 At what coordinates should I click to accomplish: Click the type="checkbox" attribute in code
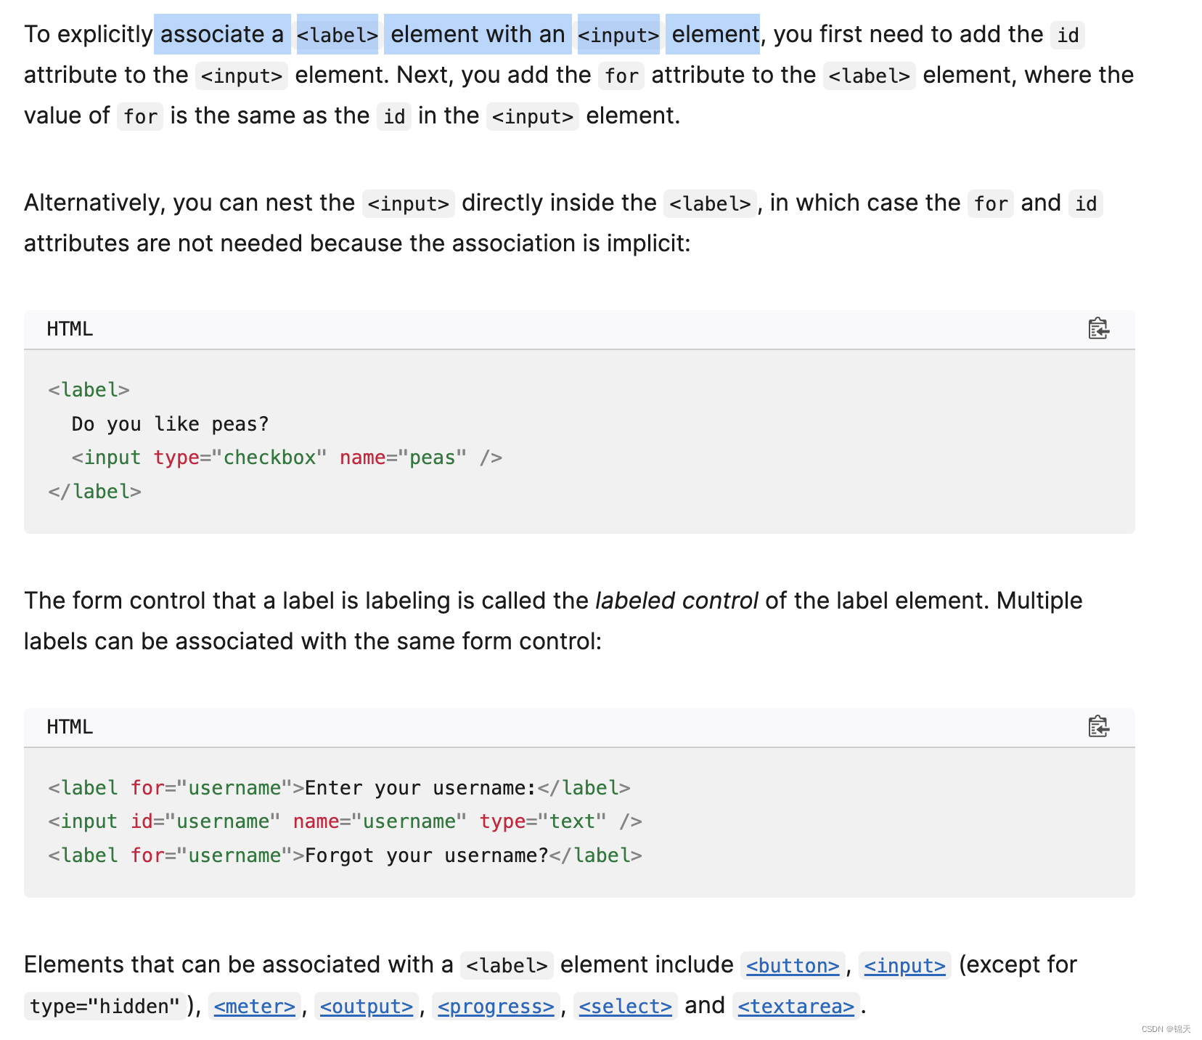(x=240, y=458)
